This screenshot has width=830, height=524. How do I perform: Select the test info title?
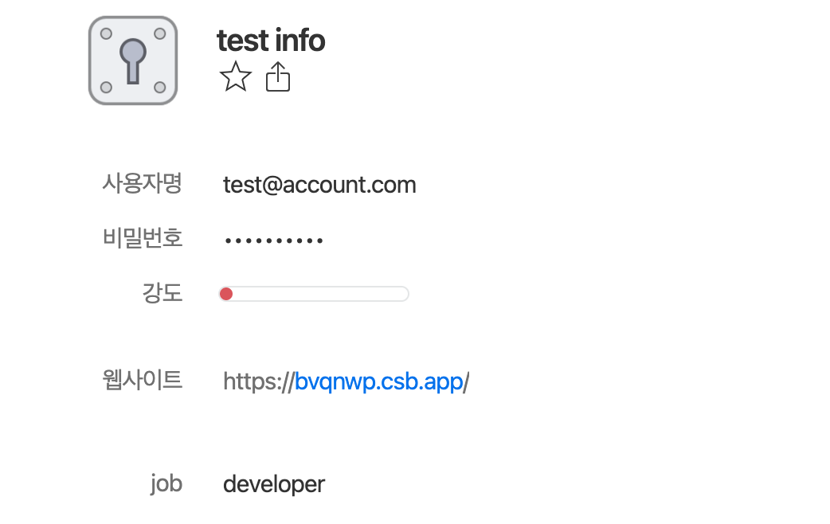271,41
